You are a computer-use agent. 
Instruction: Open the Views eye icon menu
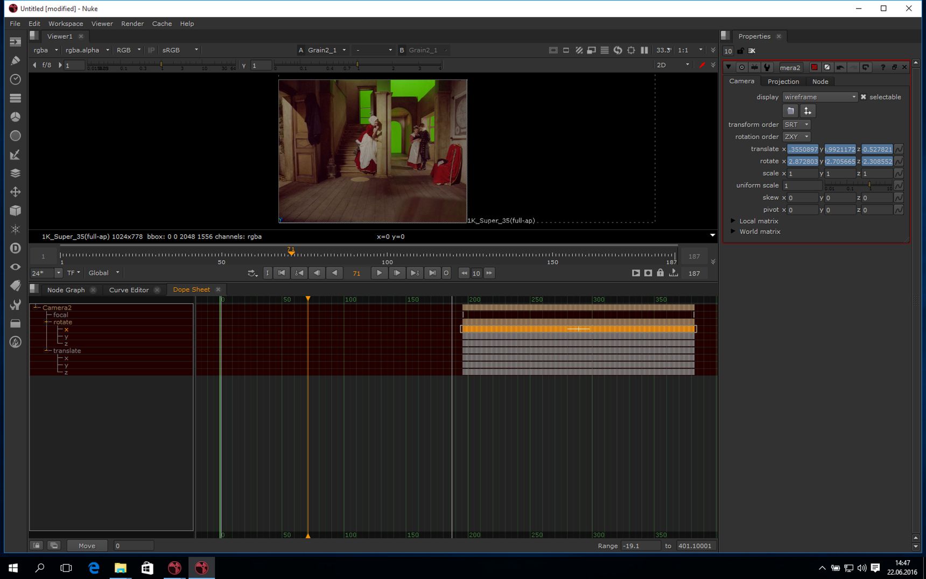click(x=15, y=267)
